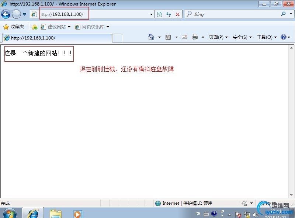The height and width of the screenshot is (218, 295).
Task: Click the Read Mail envelope icon
Action: [184, 37]
